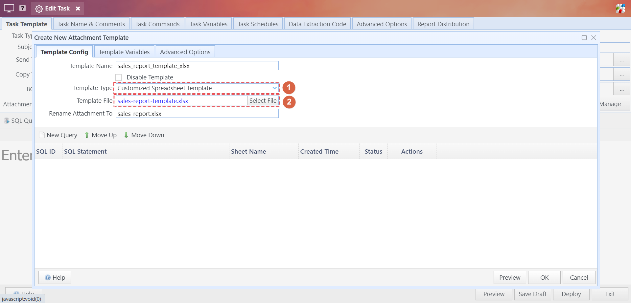Screen dimensions: 631x303
Task: Click the Manage button behind the dialog
Action: click(615, 104)
